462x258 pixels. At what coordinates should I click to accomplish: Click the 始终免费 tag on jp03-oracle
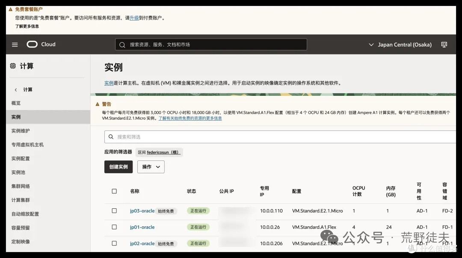click(x=166, y=211)
